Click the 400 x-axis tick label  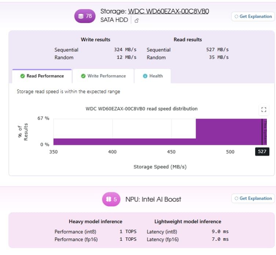[x=112, y=152]
